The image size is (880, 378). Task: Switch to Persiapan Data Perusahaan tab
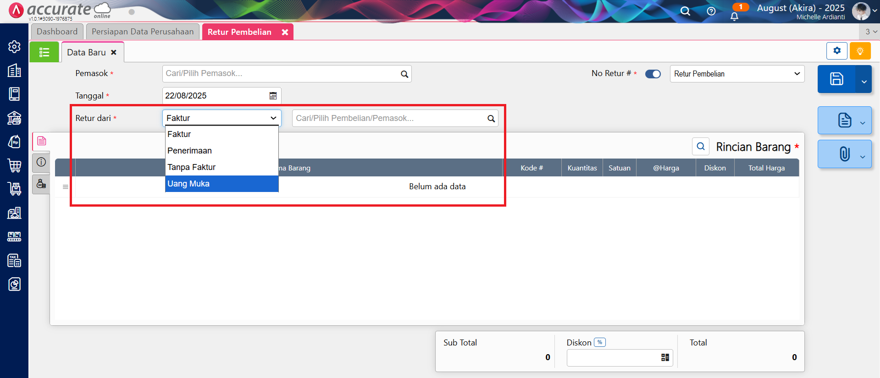[x=143, y=32]
